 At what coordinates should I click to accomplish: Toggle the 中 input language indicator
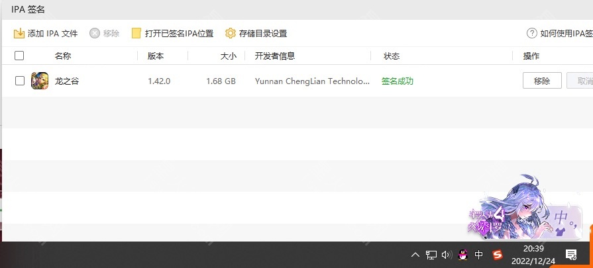pyautogui.click(x=479, y=255)
